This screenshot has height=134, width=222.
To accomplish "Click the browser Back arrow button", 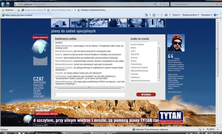I will pyautogui.click(x=3, y=4).
